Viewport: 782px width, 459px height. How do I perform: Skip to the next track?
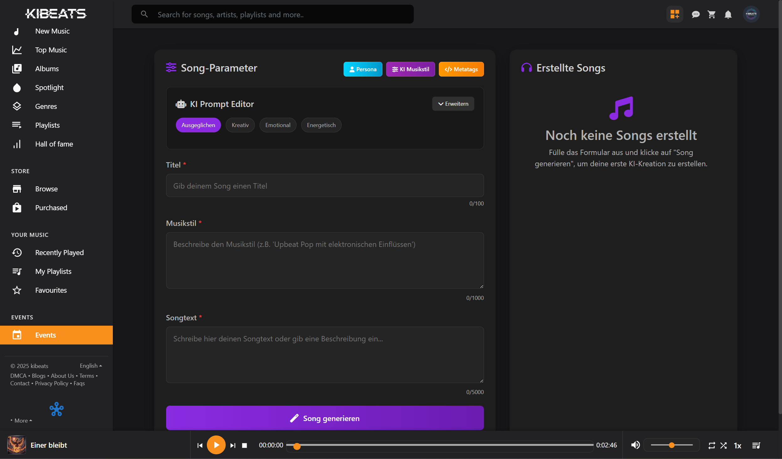233,445
